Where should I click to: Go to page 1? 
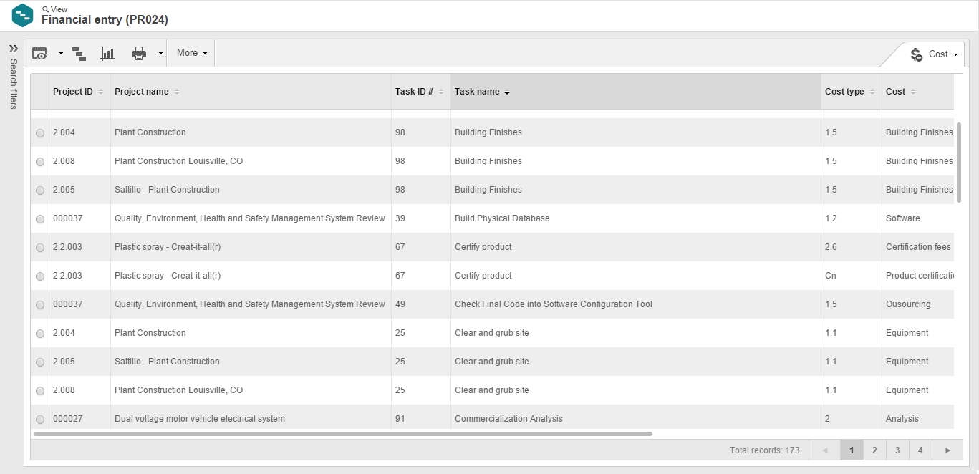[x=852, y=450]
